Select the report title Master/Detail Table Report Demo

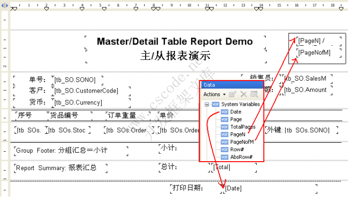(x=174, y=42)
